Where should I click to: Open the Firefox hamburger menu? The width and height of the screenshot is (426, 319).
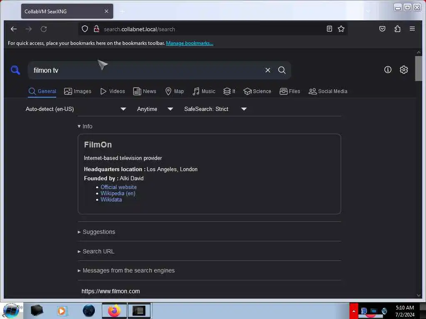click(x=412, y=29)
